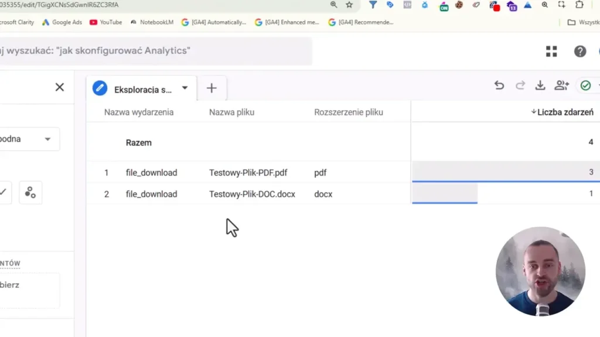Screen dimensions: 600x337
Task: Open YouTube bookmark
Action: (x=105, y=22)
